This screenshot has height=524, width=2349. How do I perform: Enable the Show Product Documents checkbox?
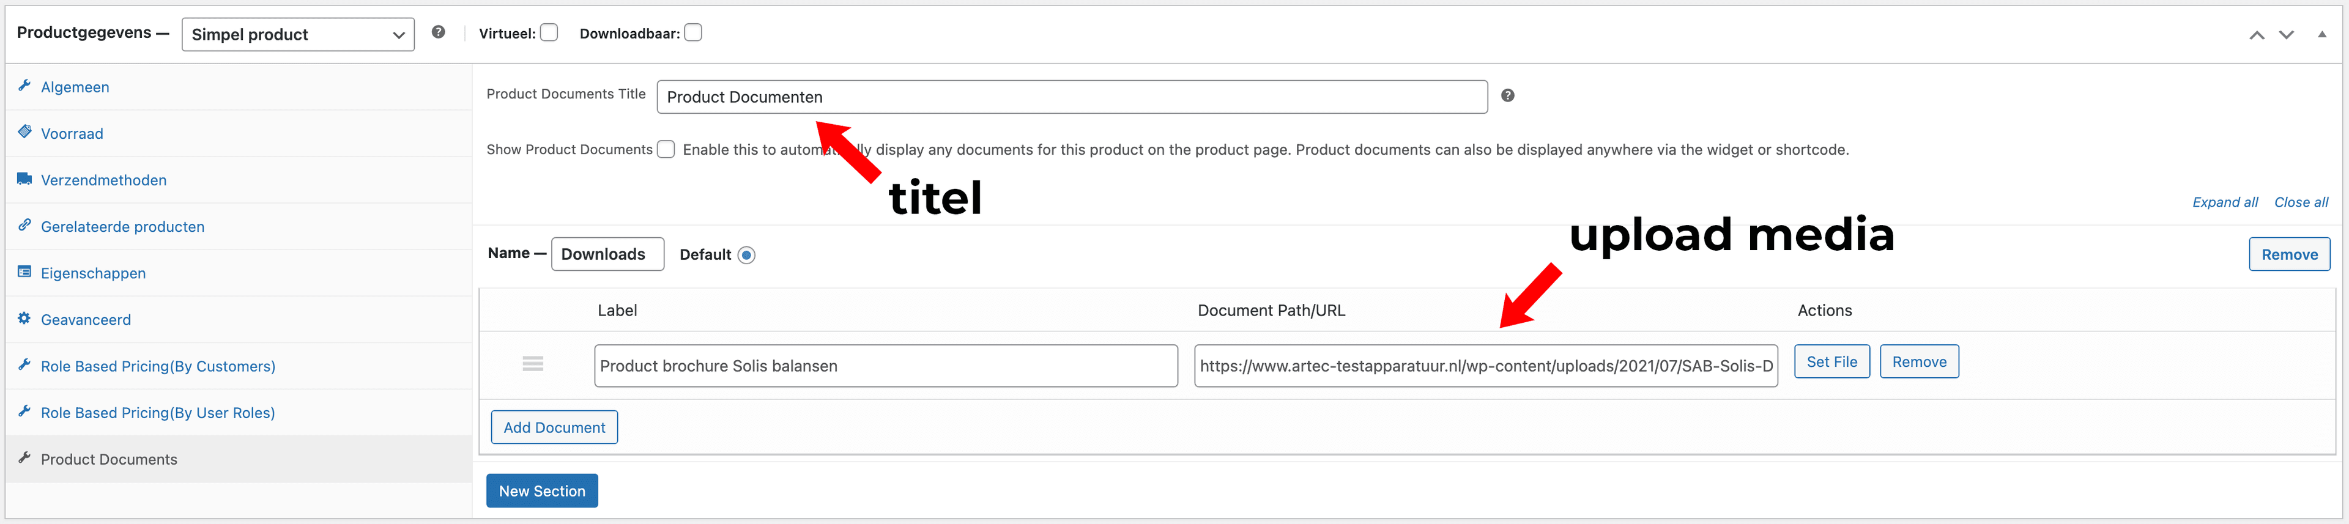pos(667,149)
